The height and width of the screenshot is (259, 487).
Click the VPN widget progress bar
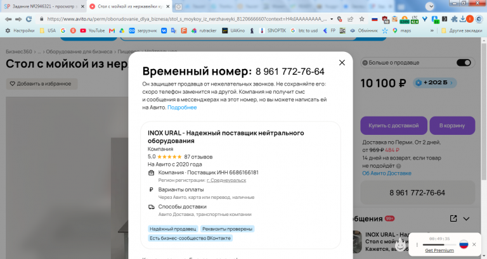pos(439,244)
